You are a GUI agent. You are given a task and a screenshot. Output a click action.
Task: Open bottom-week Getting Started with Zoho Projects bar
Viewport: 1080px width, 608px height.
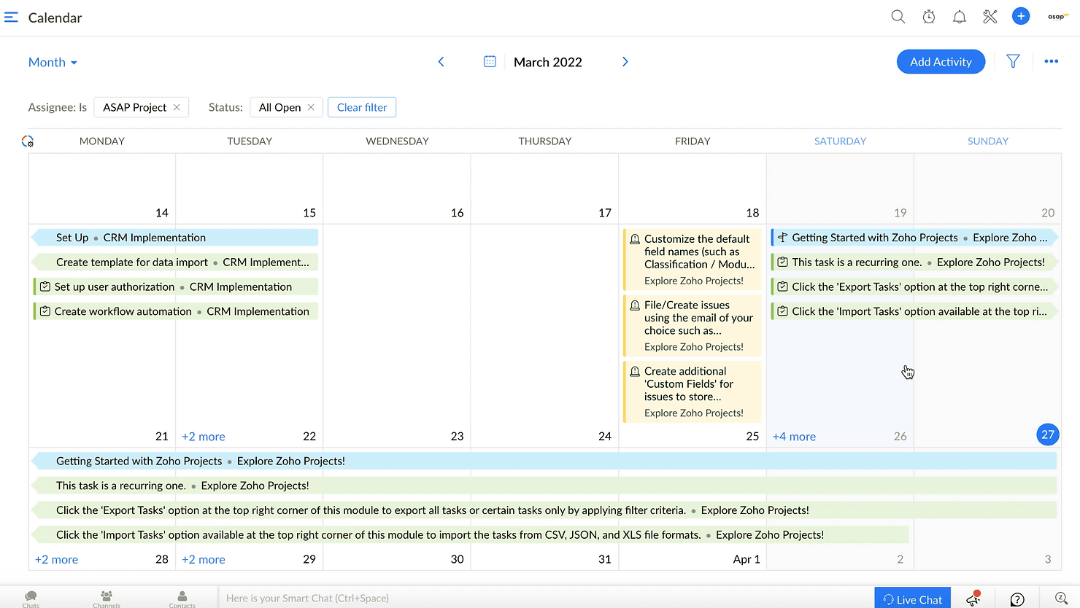pyautogui.click(x=544, y=461)
